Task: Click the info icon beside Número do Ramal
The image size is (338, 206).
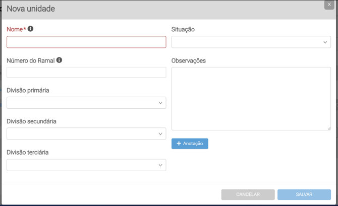Action: [x=59, y=60]
